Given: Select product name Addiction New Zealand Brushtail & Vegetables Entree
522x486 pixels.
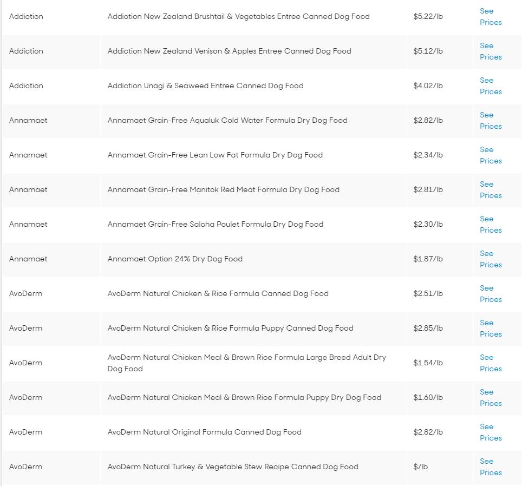Looking at the screenshot, I should point(238,16).
